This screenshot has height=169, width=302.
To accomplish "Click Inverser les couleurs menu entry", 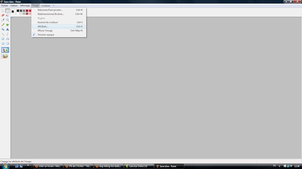I will [x=59, y=22].
